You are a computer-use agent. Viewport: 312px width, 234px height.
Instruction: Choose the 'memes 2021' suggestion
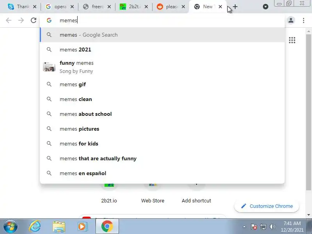tap(162, 50)
